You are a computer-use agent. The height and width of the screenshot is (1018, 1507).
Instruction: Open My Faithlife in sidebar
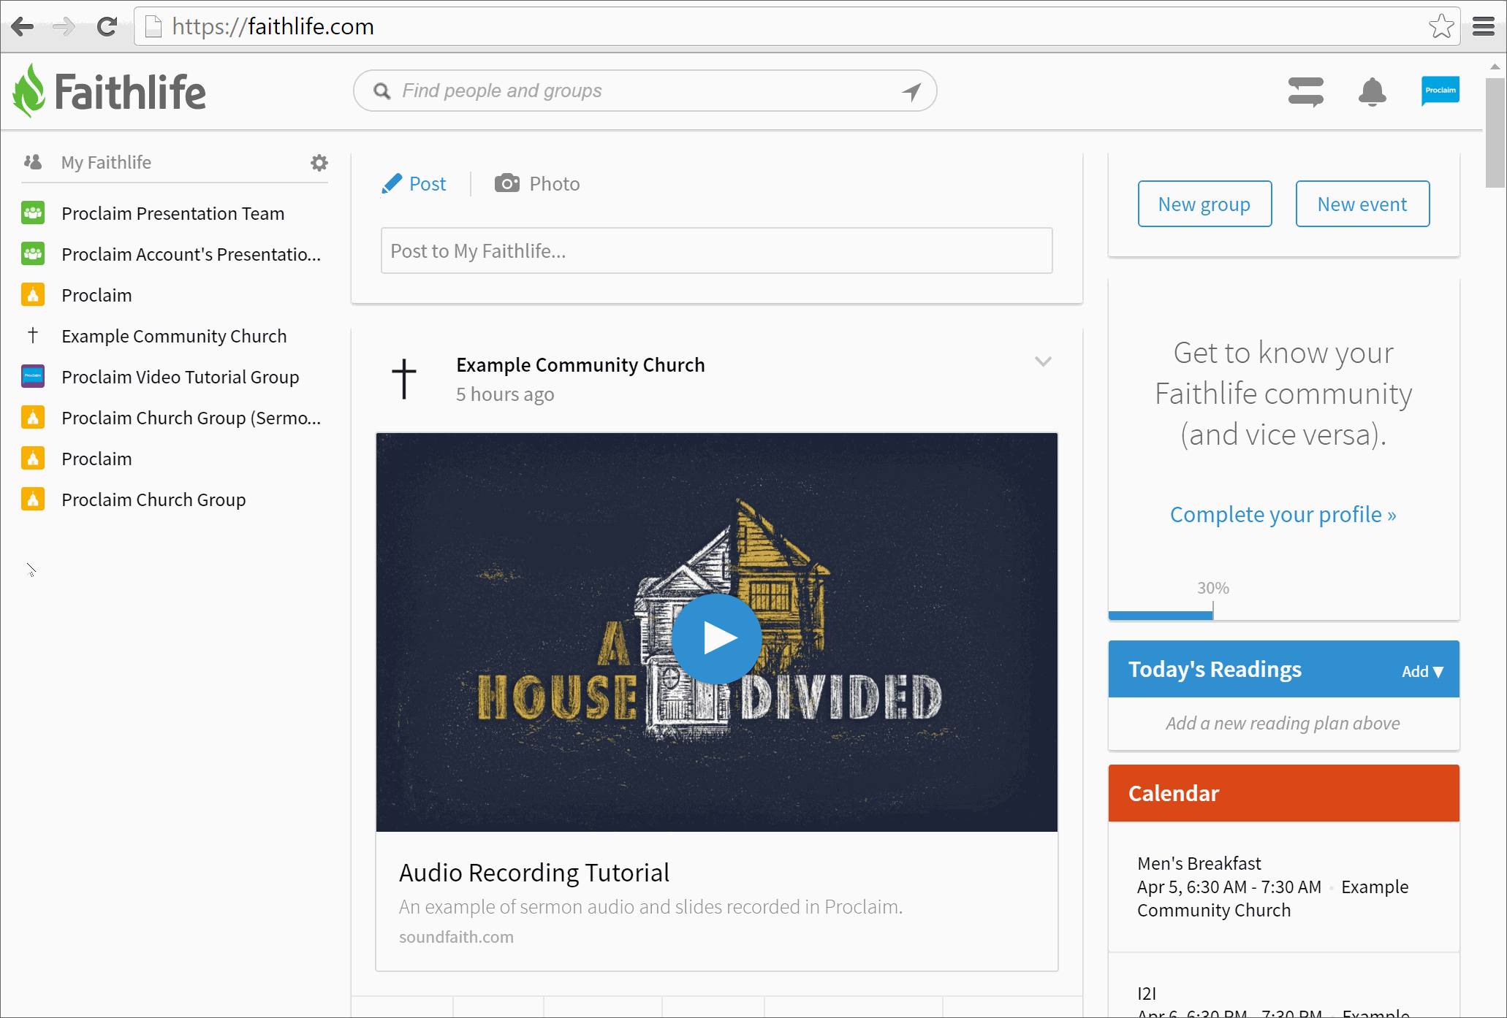[x=107, y=162]
